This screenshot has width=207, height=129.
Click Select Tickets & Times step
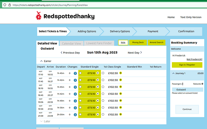[x=53, y=31]
